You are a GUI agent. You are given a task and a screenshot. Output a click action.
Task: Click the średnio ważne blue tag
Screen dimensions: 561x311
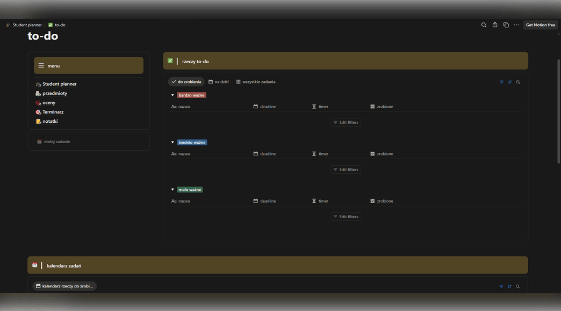[192, 143]
